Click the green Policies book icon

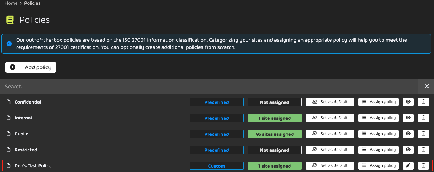click(x=10, y=20)
